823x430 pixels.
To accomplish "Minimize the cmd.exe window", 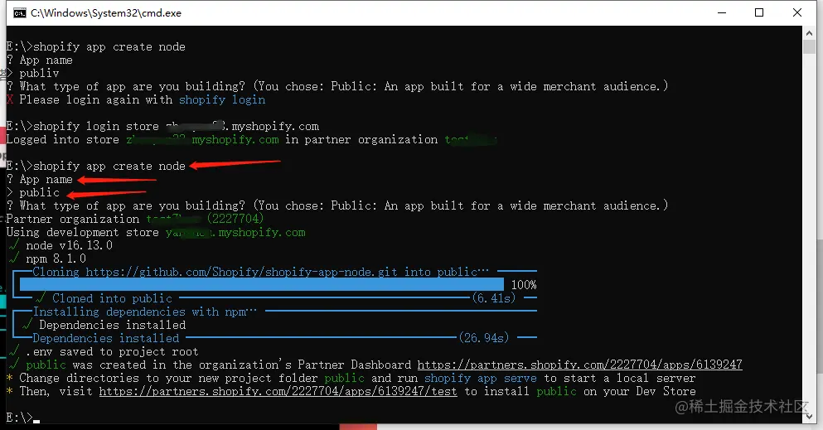I will 722,12.
